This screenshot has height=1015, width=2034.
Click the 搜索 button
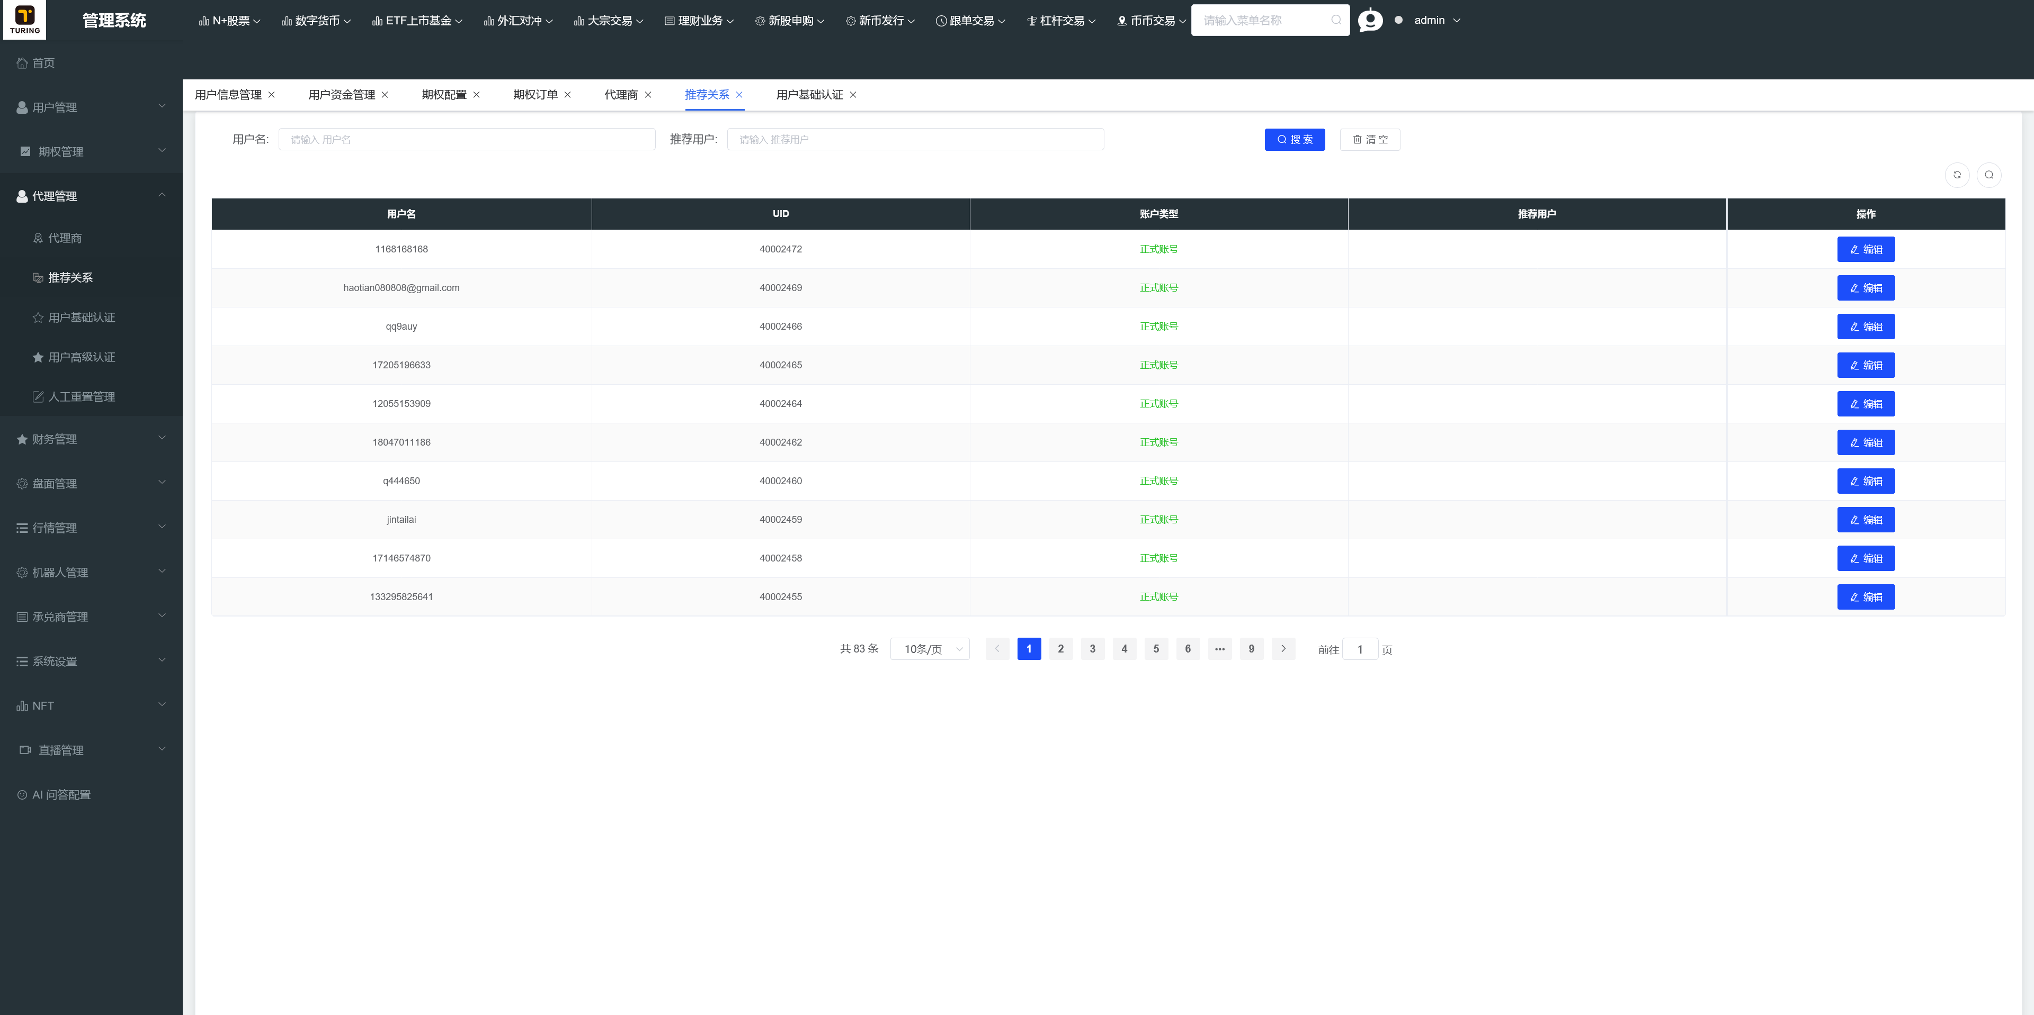(1294, 140)
